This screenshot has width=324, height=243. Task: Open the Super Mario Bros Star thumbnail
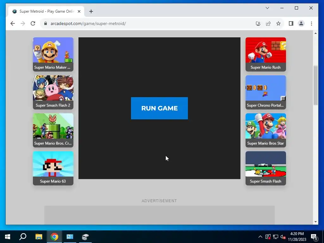point(266,130)
